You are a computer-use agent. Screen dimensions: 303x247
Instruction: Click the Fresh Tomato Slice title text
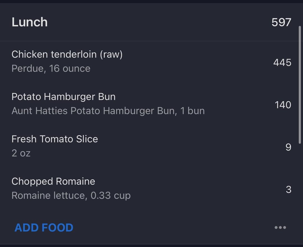[55, 139]
